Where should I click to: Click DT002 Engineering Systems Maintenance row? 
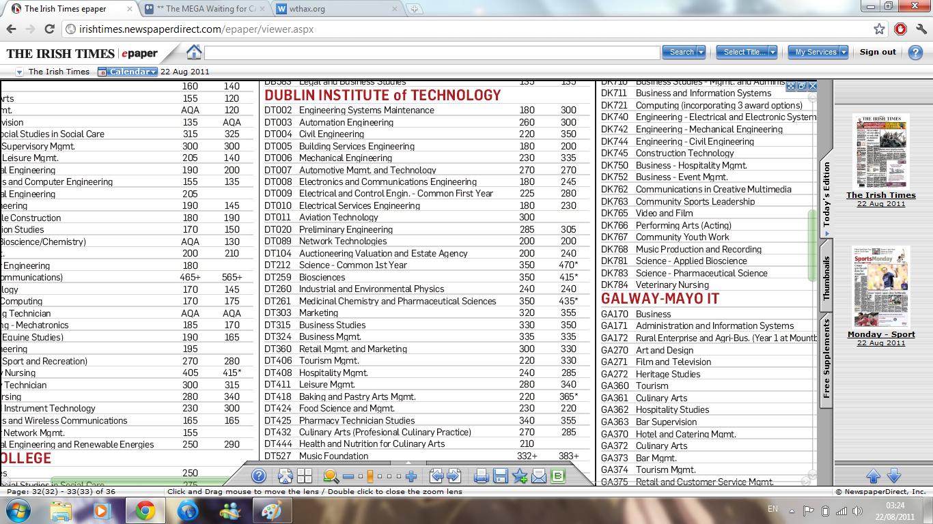click(427, 110)
